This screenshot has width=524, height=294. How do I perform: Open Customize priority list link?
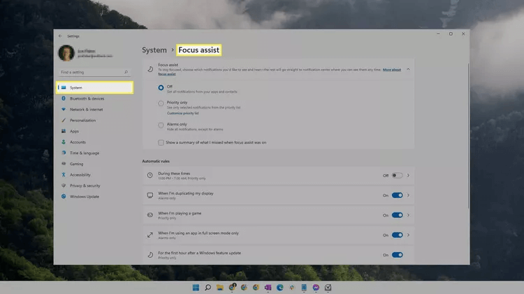[x=182, y=114]
